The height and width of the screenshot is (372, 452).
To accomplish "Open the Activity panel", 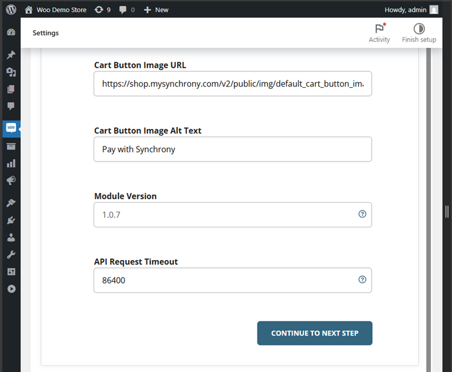I will (x=379, y=33).
